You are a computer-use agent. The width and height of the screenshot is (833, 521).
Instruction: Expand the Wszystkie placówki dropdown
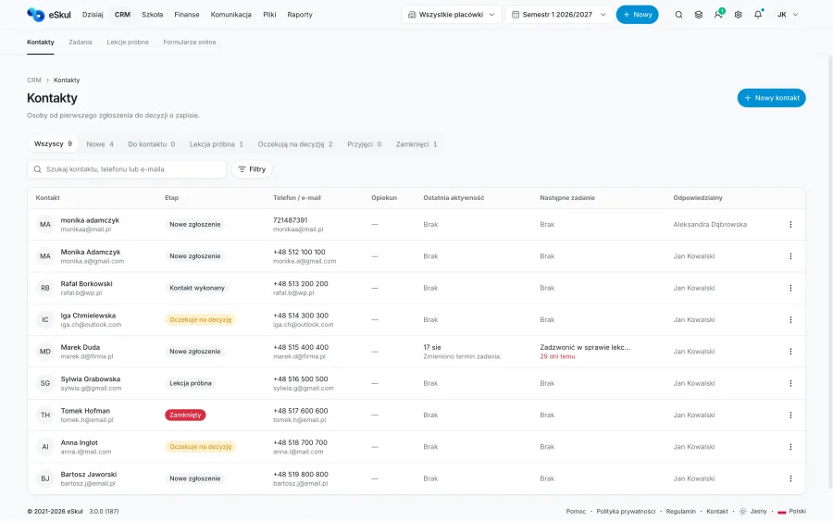point(452,15)
